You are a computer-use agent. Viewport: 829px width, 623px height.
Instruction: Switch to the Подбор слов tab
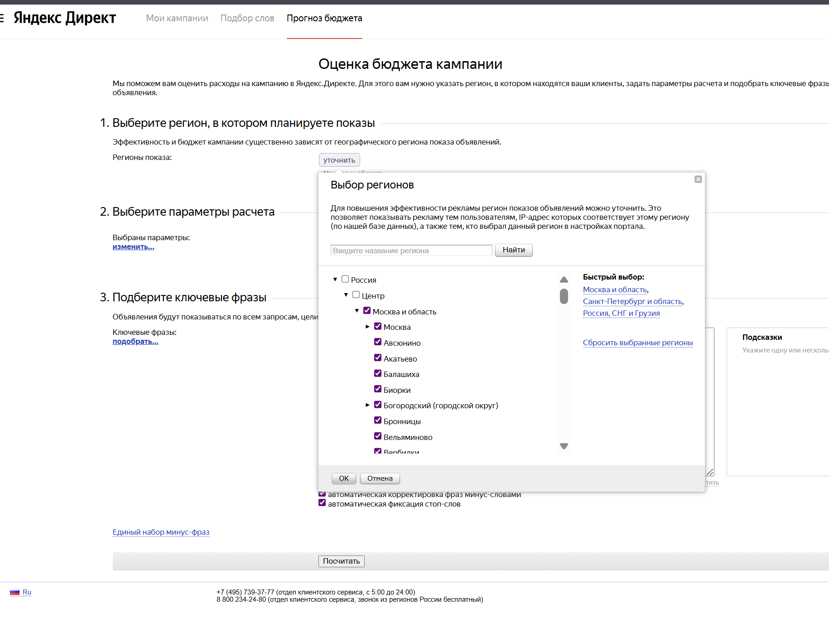click(247, 18)
